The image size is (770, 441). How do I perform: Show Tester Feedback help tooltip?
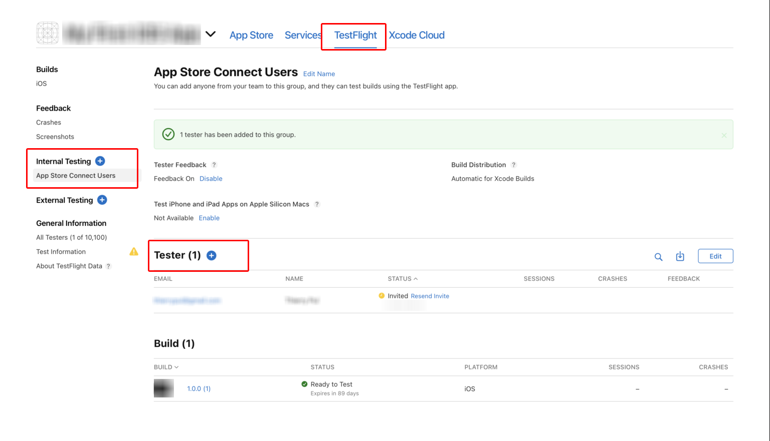[x=214, y=165]
